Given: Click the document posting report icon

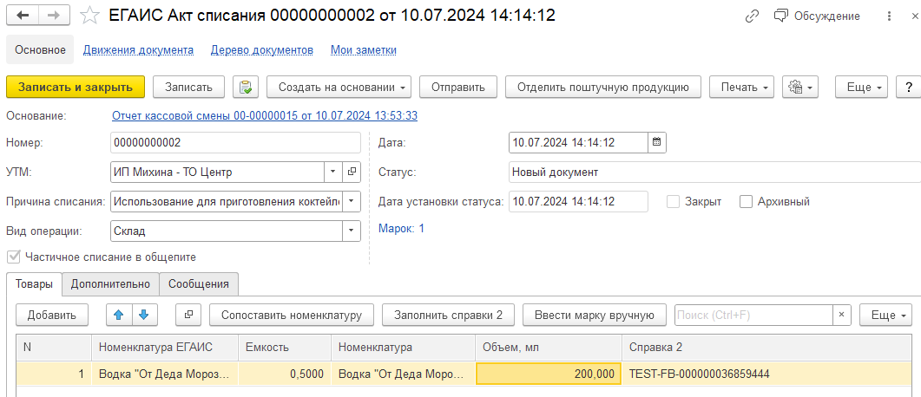Looking at the screenshot, I should click(x=247, y=87).
